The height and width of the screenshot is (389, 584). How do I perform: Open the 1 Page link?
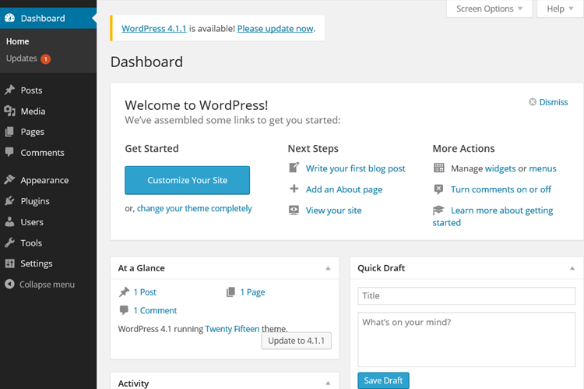252,292
